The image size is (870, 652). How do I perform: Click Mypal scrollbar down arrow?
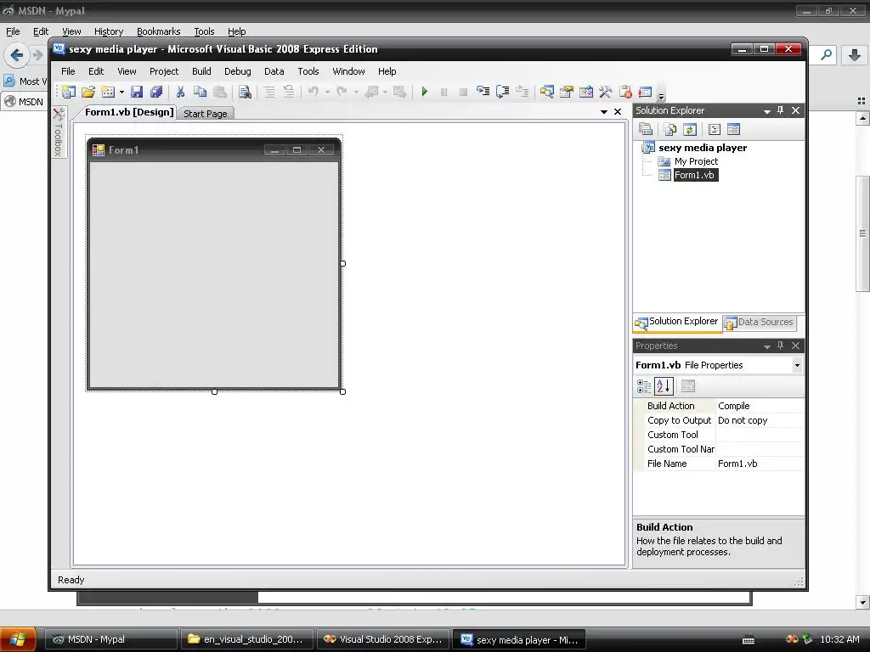[862, 602]
